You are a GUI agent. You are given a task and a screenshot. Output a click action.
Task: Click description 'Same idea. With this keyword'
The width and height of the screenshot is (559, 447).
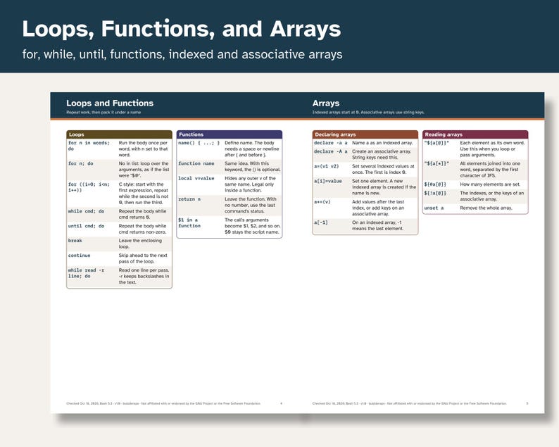click(253, 166)
